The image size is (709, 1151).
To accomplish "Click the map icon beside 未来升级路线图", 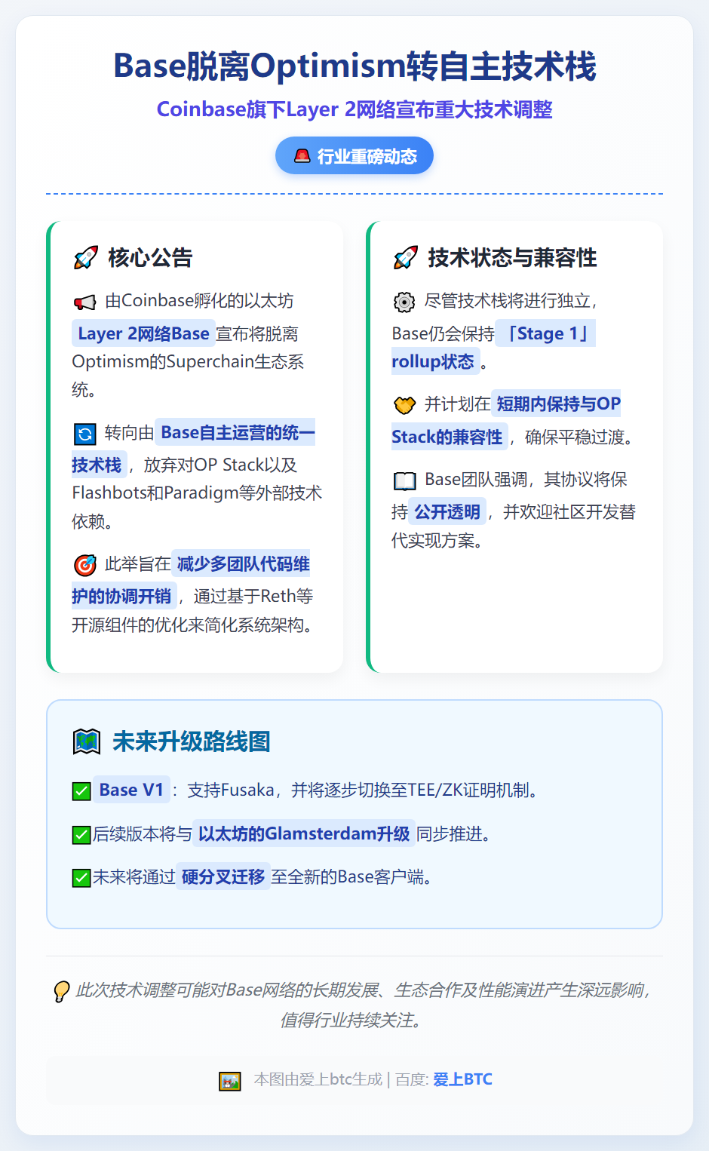I will [x=87, y=742].
